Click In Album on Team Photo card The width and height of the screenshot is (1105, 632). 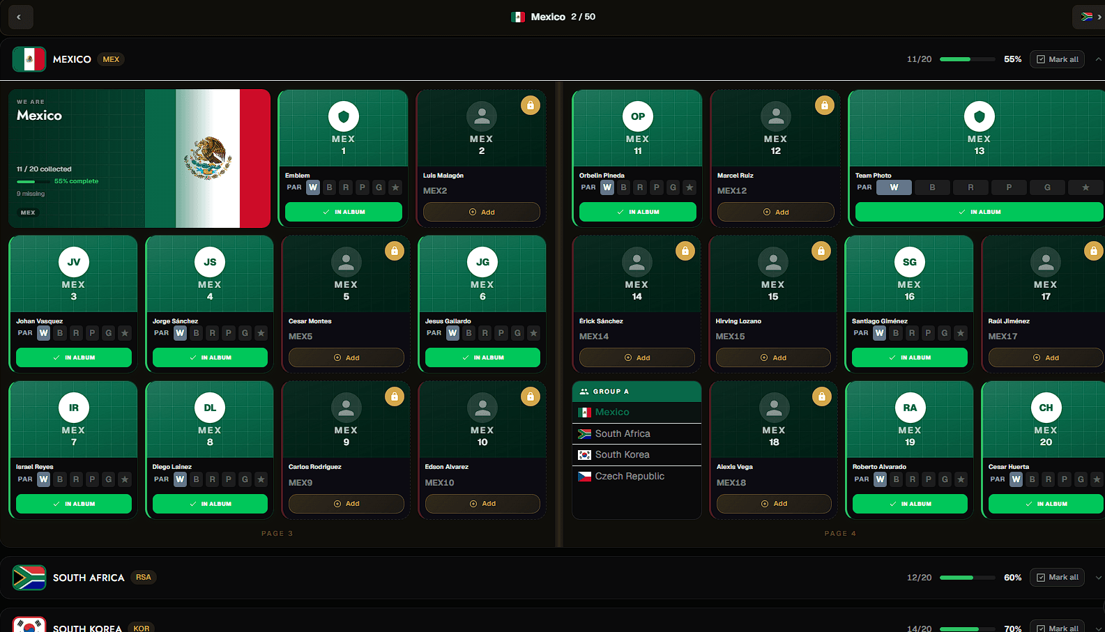980,212
